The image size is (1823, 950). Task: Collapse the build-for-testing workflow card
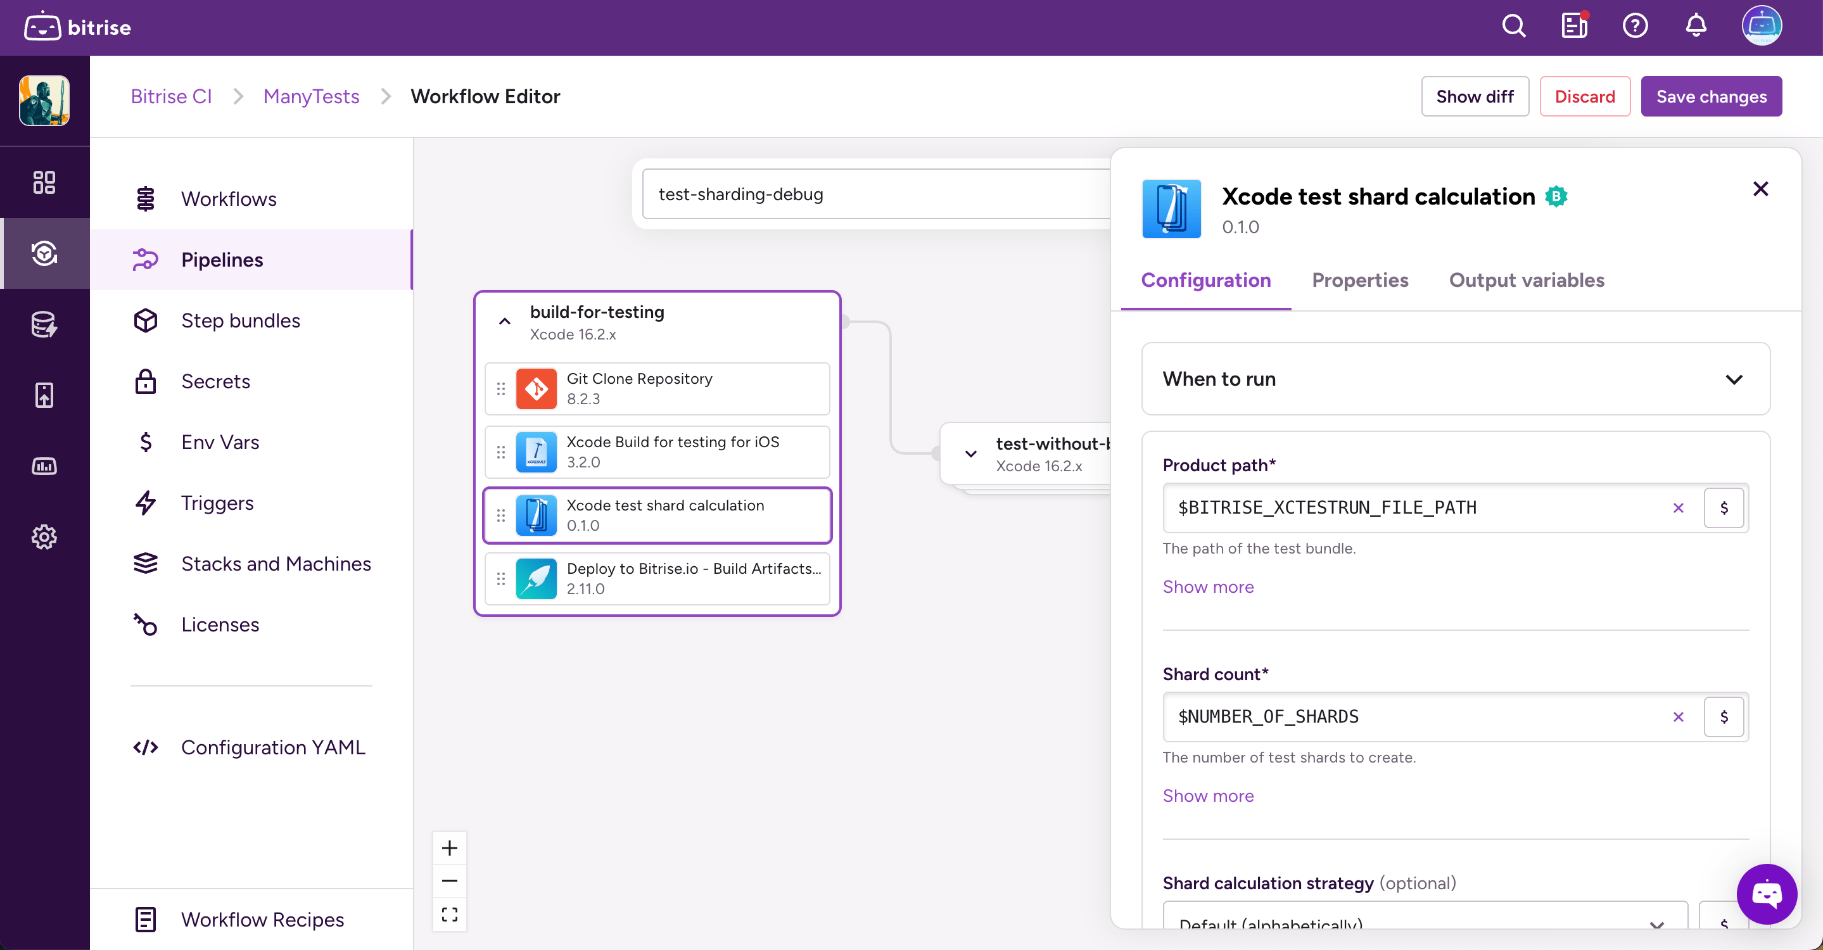tap(505, 322)
